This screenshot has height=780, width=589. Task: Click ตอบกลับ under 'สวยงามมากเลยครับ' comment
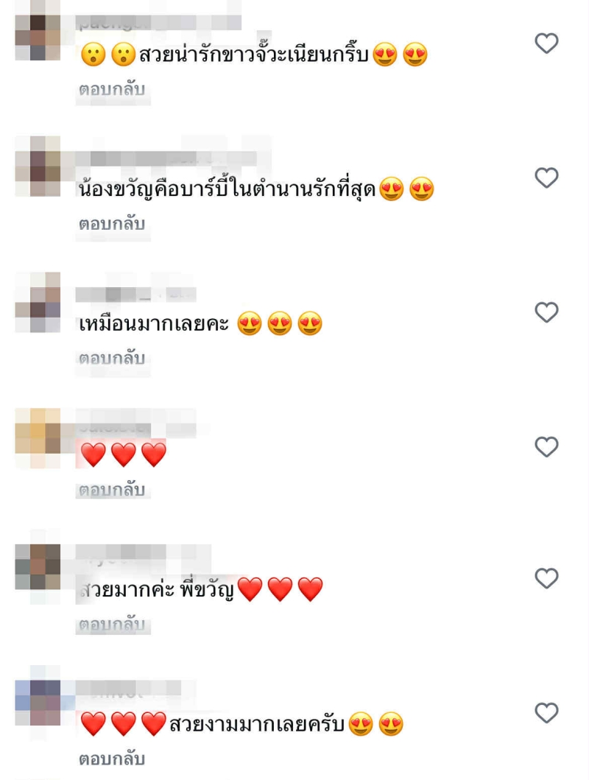pyautogui.click(x=112, y=759)
